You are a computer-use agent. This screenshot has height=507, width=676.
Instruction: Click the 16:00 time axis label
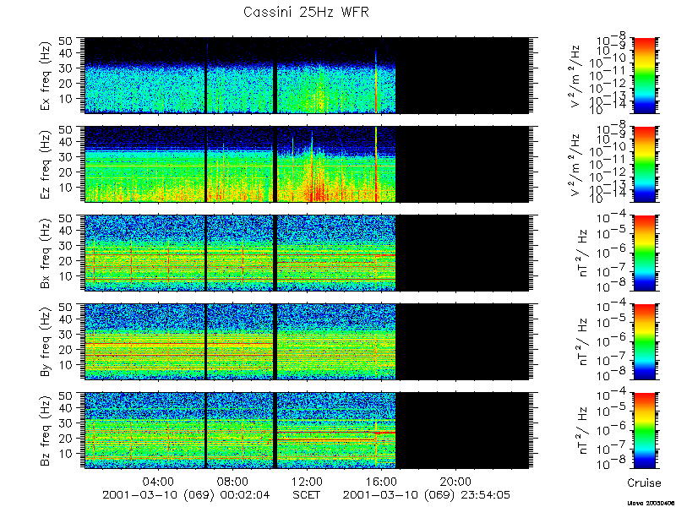tap(381, 482)
